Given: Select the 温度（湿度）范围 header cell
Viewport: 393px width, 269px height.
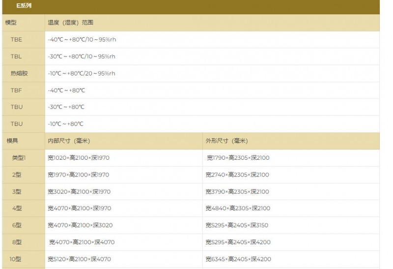Looking at the screenshot, I should 212,23.
